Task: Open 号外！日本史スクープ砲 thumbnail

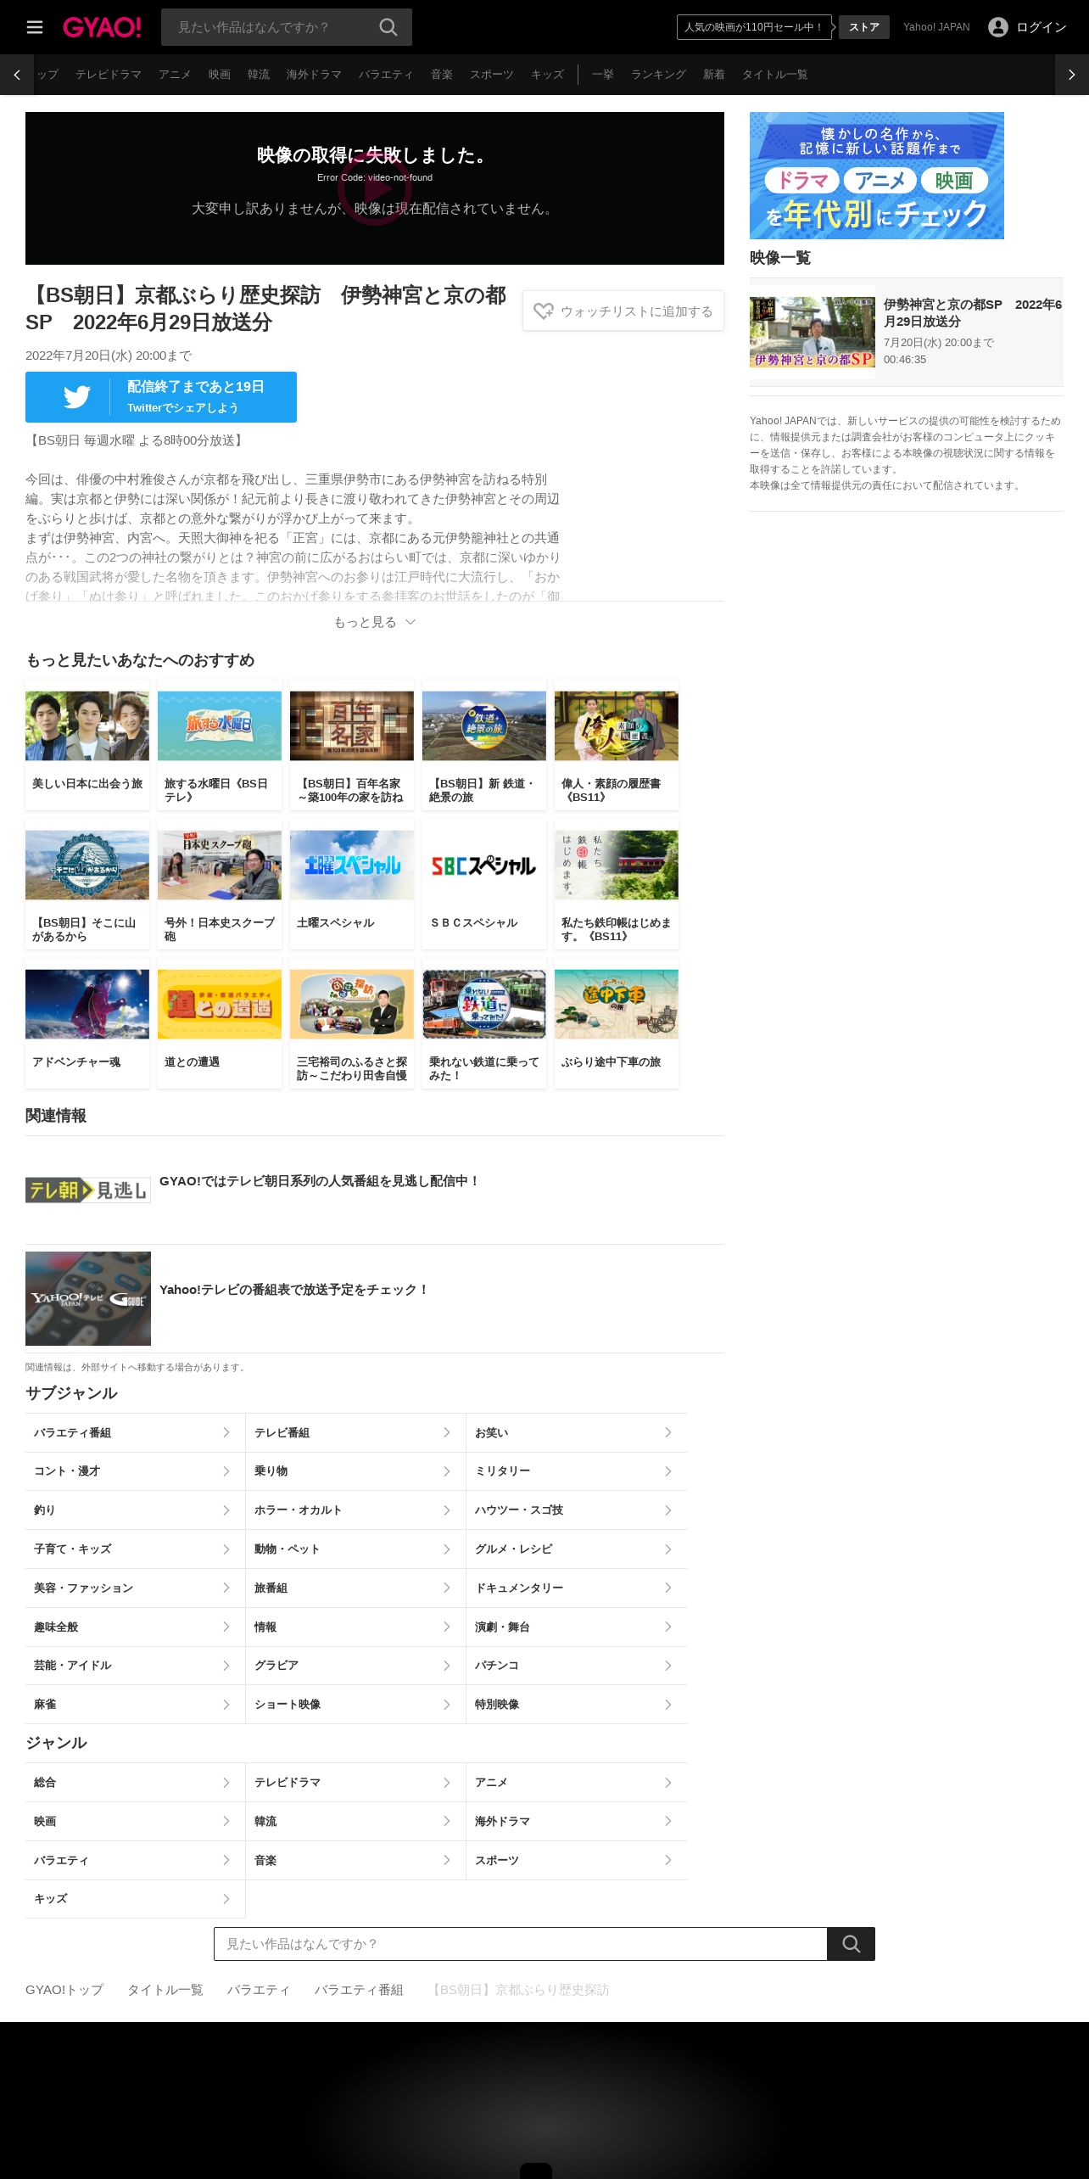Action: [220, 865]
